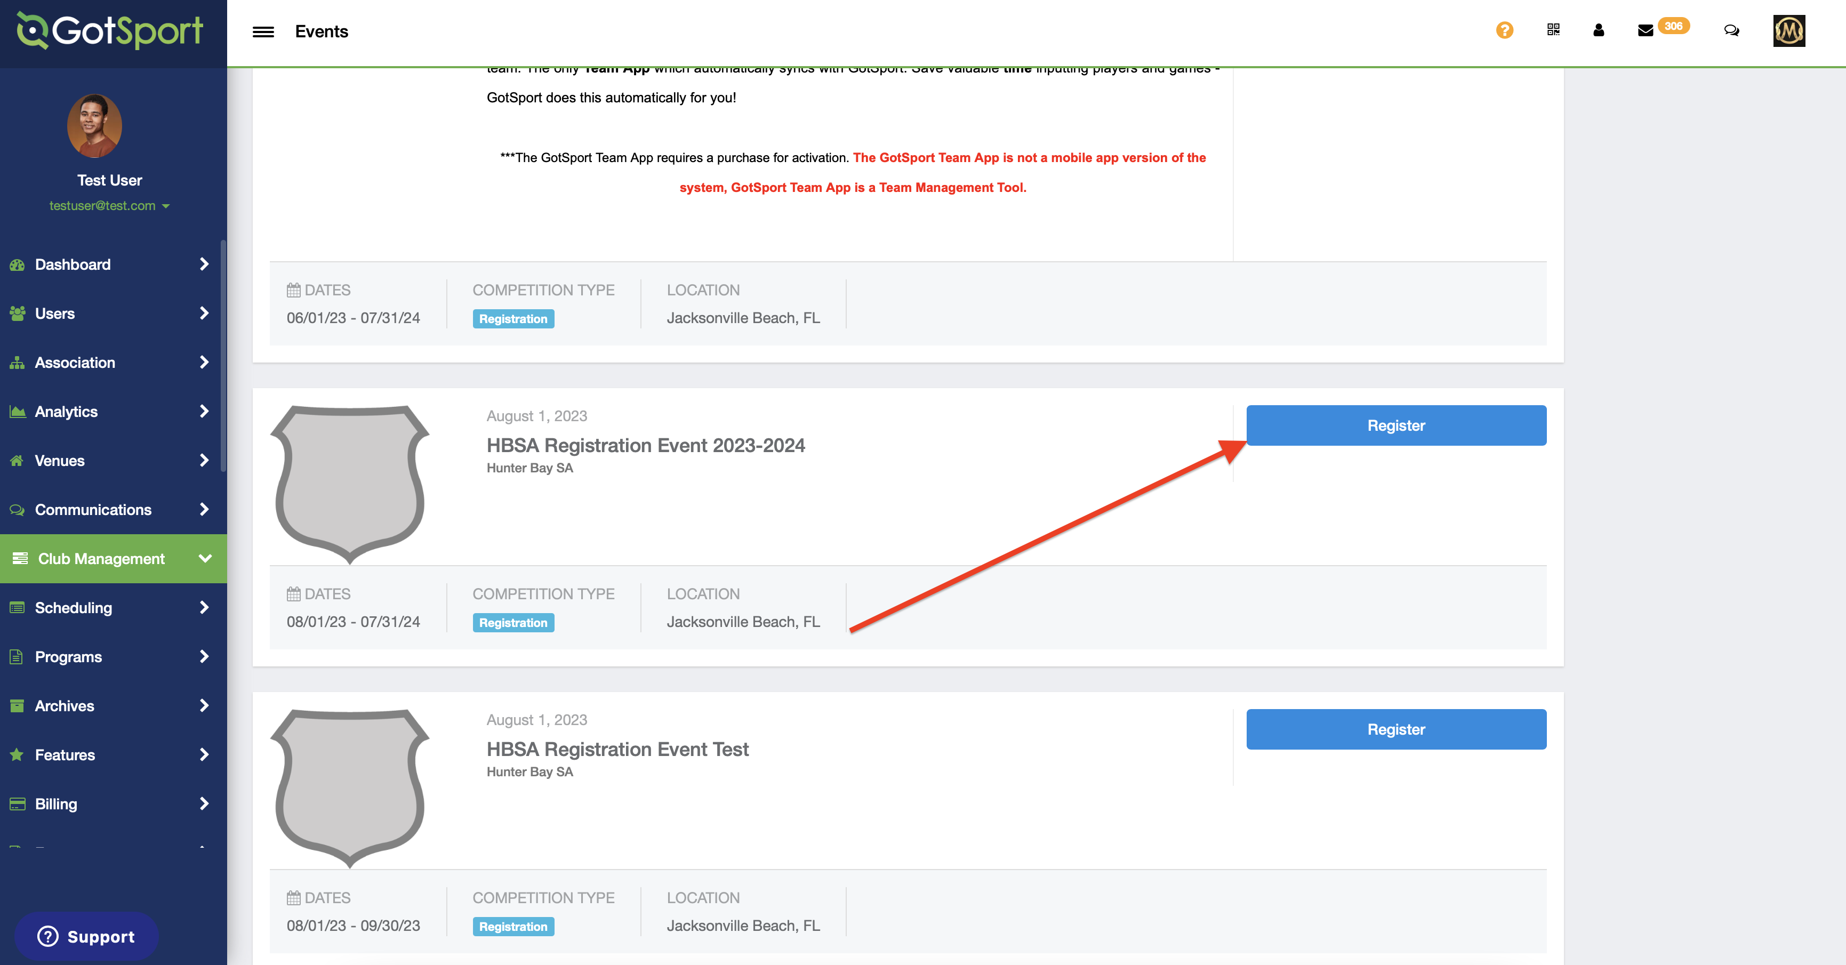This screenshot has height=965, width=1846.
Task: Click the club logo avatar in header
Action: pyautogui.click(x=1788, y=31)
